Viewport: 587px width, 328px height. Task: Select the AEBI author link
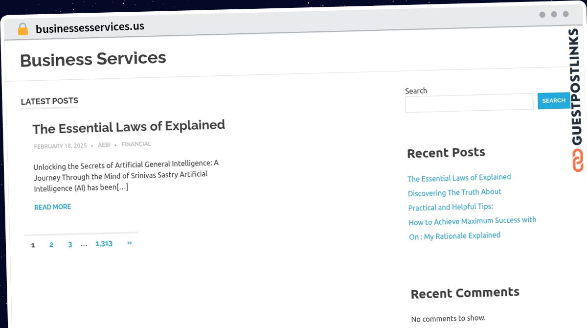coord(104,145)
